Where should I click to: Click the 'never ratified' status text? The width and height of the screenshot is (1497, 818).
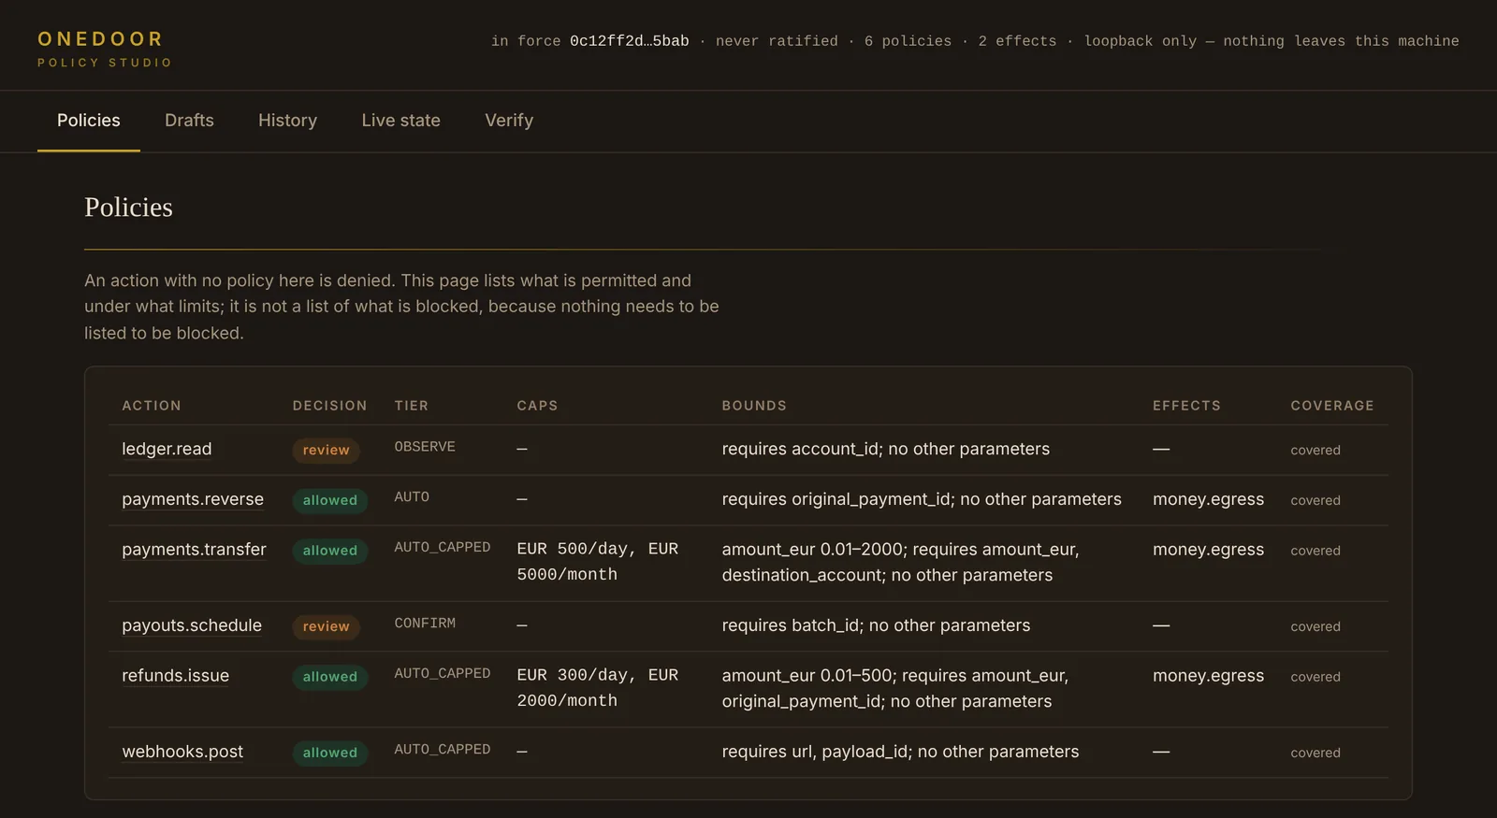(777, 41)
